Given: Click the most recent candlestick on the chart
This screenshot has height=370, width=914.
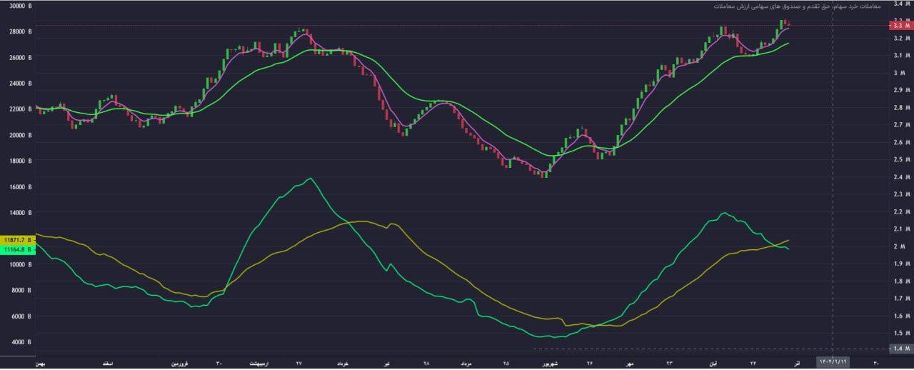Looking at the screenshot, I should click(x=788, y=24).
